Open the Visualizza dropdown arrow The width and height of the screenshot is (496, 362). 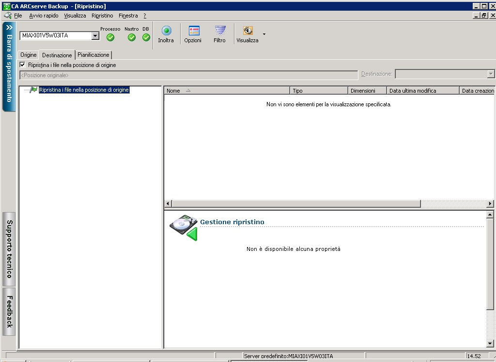[x=264, y=34]
